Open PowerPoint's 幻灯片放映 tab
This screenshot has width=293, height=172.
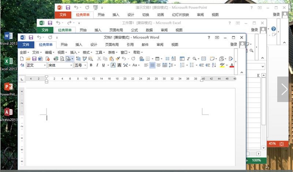tap(181, 15)
